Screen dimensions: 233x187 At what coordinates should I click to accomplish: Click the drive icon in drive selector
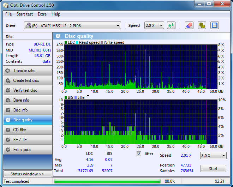pos(28,25)
